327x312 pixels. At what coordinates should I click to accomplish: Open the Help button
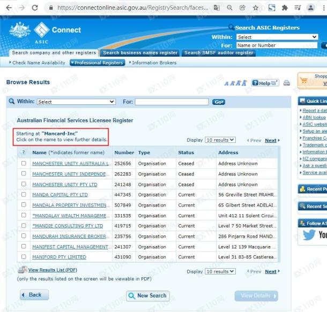click(265, 83)
